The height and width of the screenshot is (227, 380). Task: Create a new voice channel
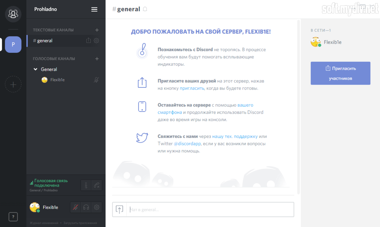97,59
